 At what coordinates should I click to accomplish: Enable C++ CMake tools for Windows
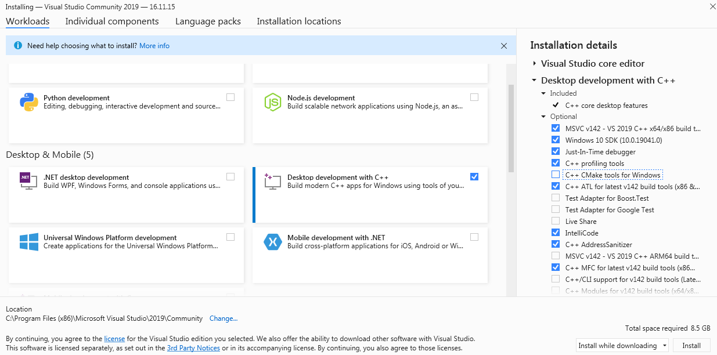[556, 175]
